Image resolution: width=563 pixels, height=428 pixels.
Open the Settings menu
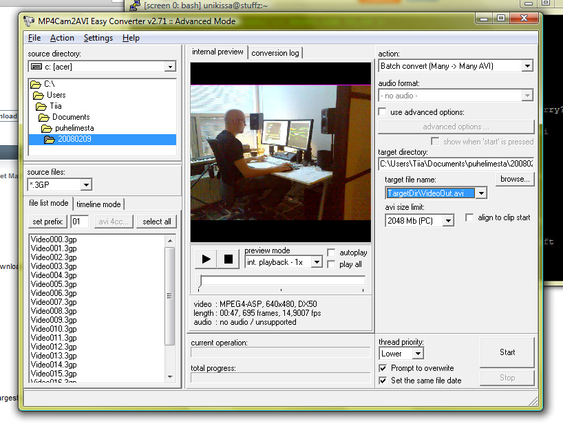pyautogui.click(x=98, y=38)
